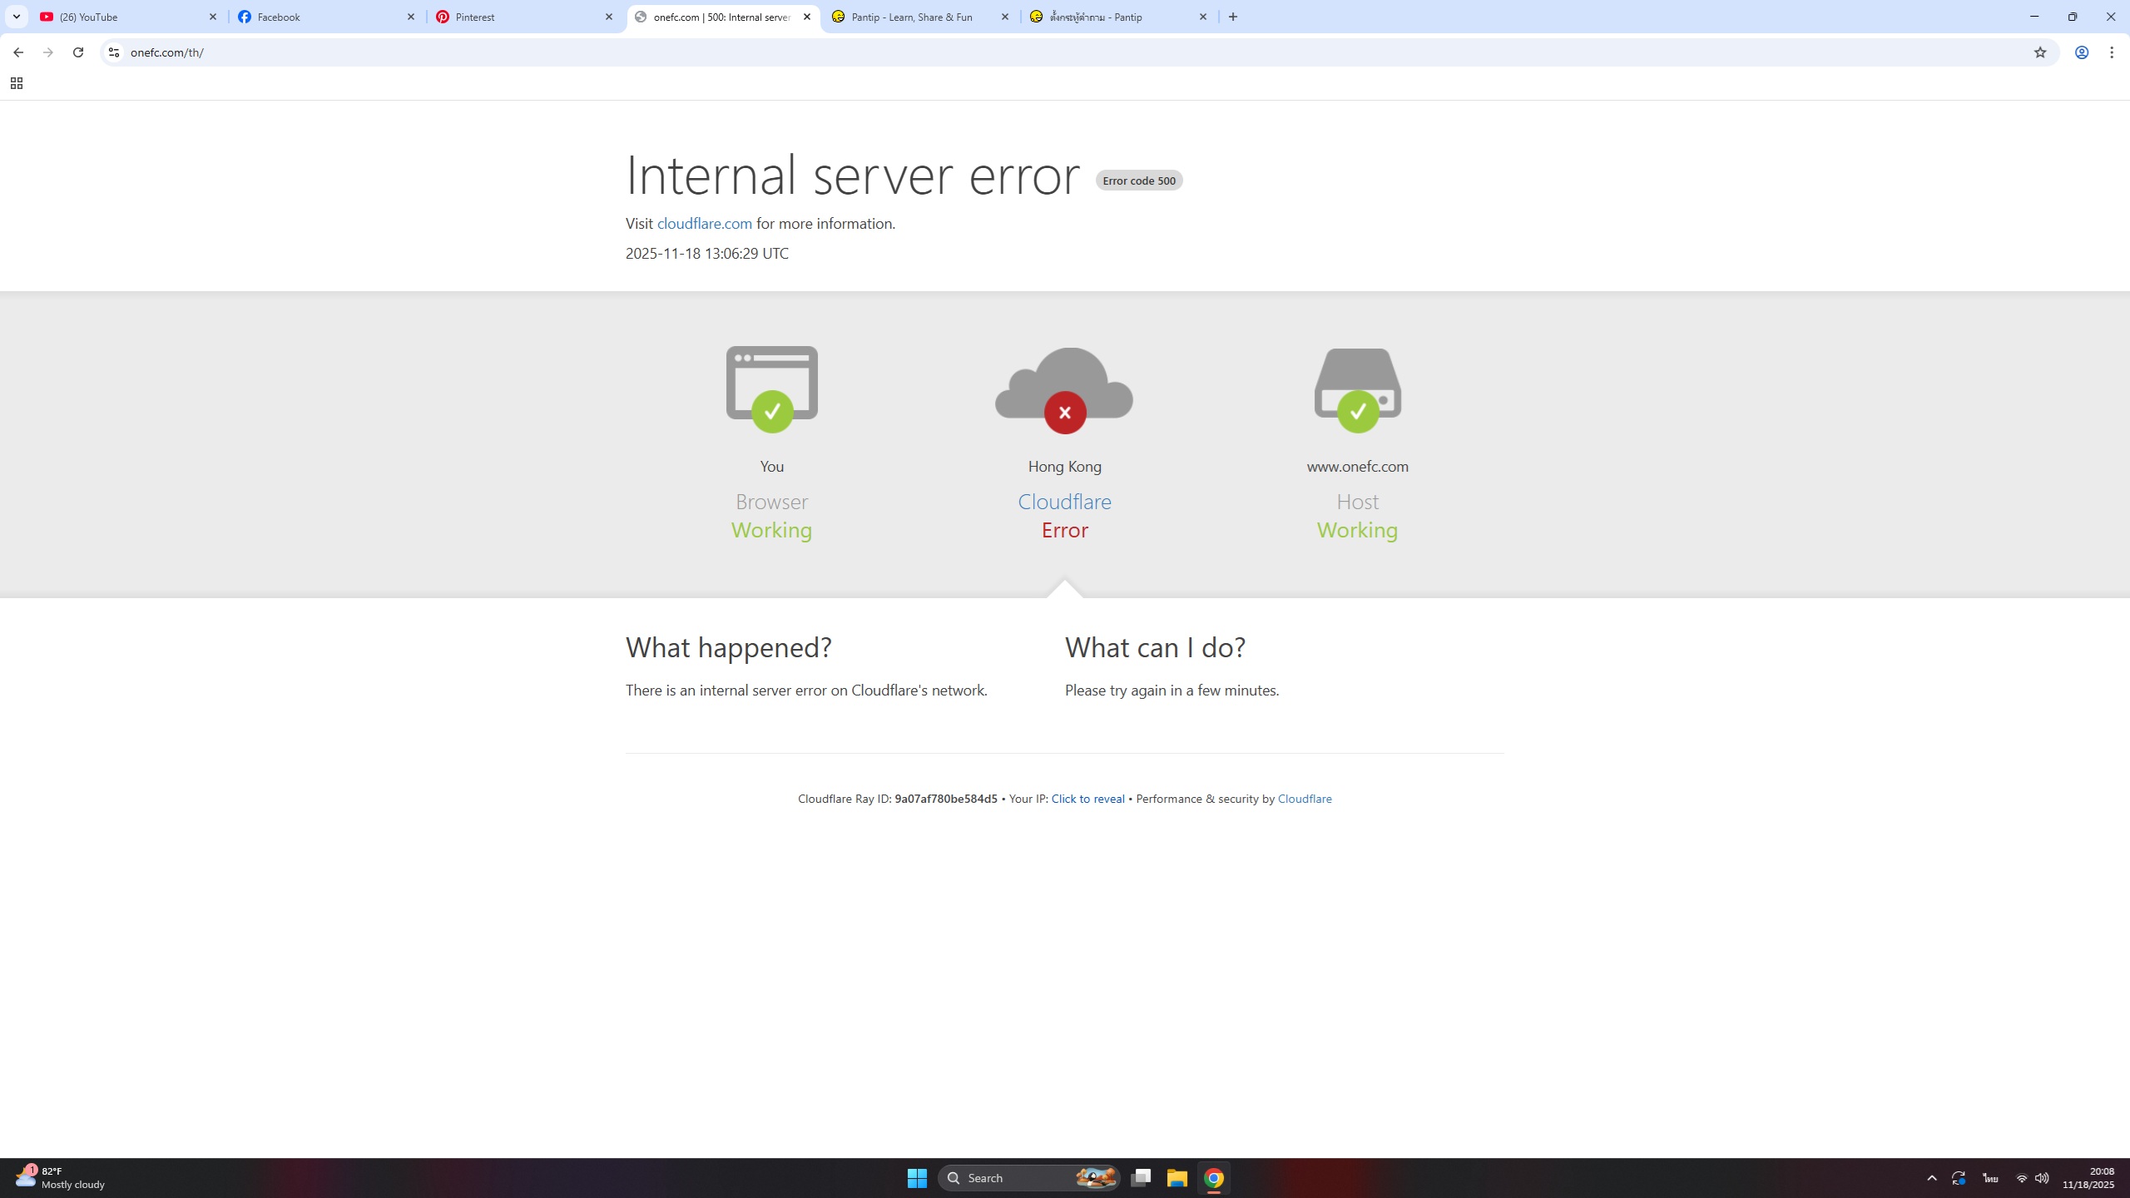The width and height of the screenshot is (2130, 1198).
Task: Expand the tab search dropdown arrow
Action: pos(16,17)
